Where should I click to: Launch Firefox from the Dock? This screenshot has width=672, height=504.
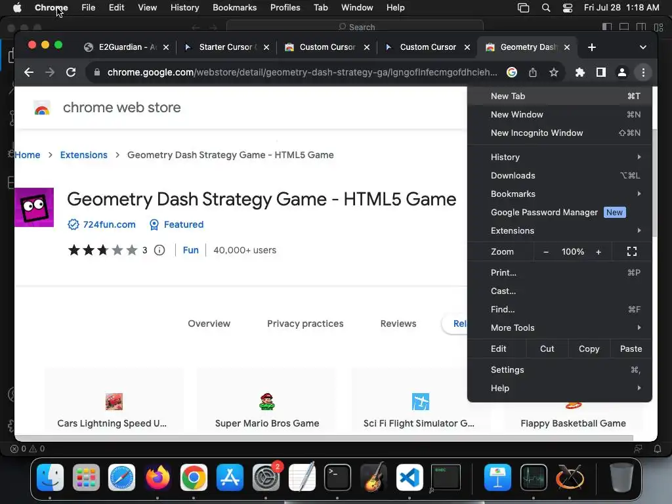tap(157, 478)
